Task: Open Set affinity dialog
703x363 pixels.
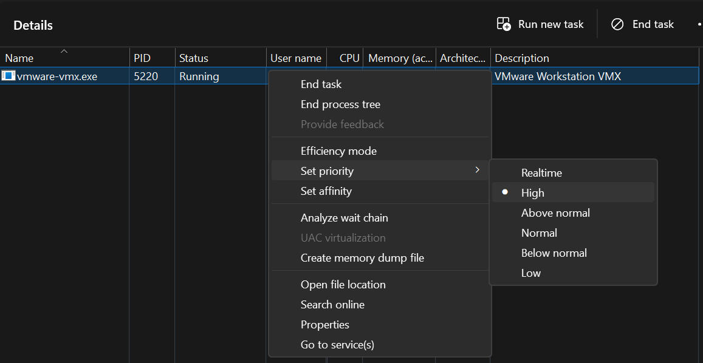Action: coord(326,191)
